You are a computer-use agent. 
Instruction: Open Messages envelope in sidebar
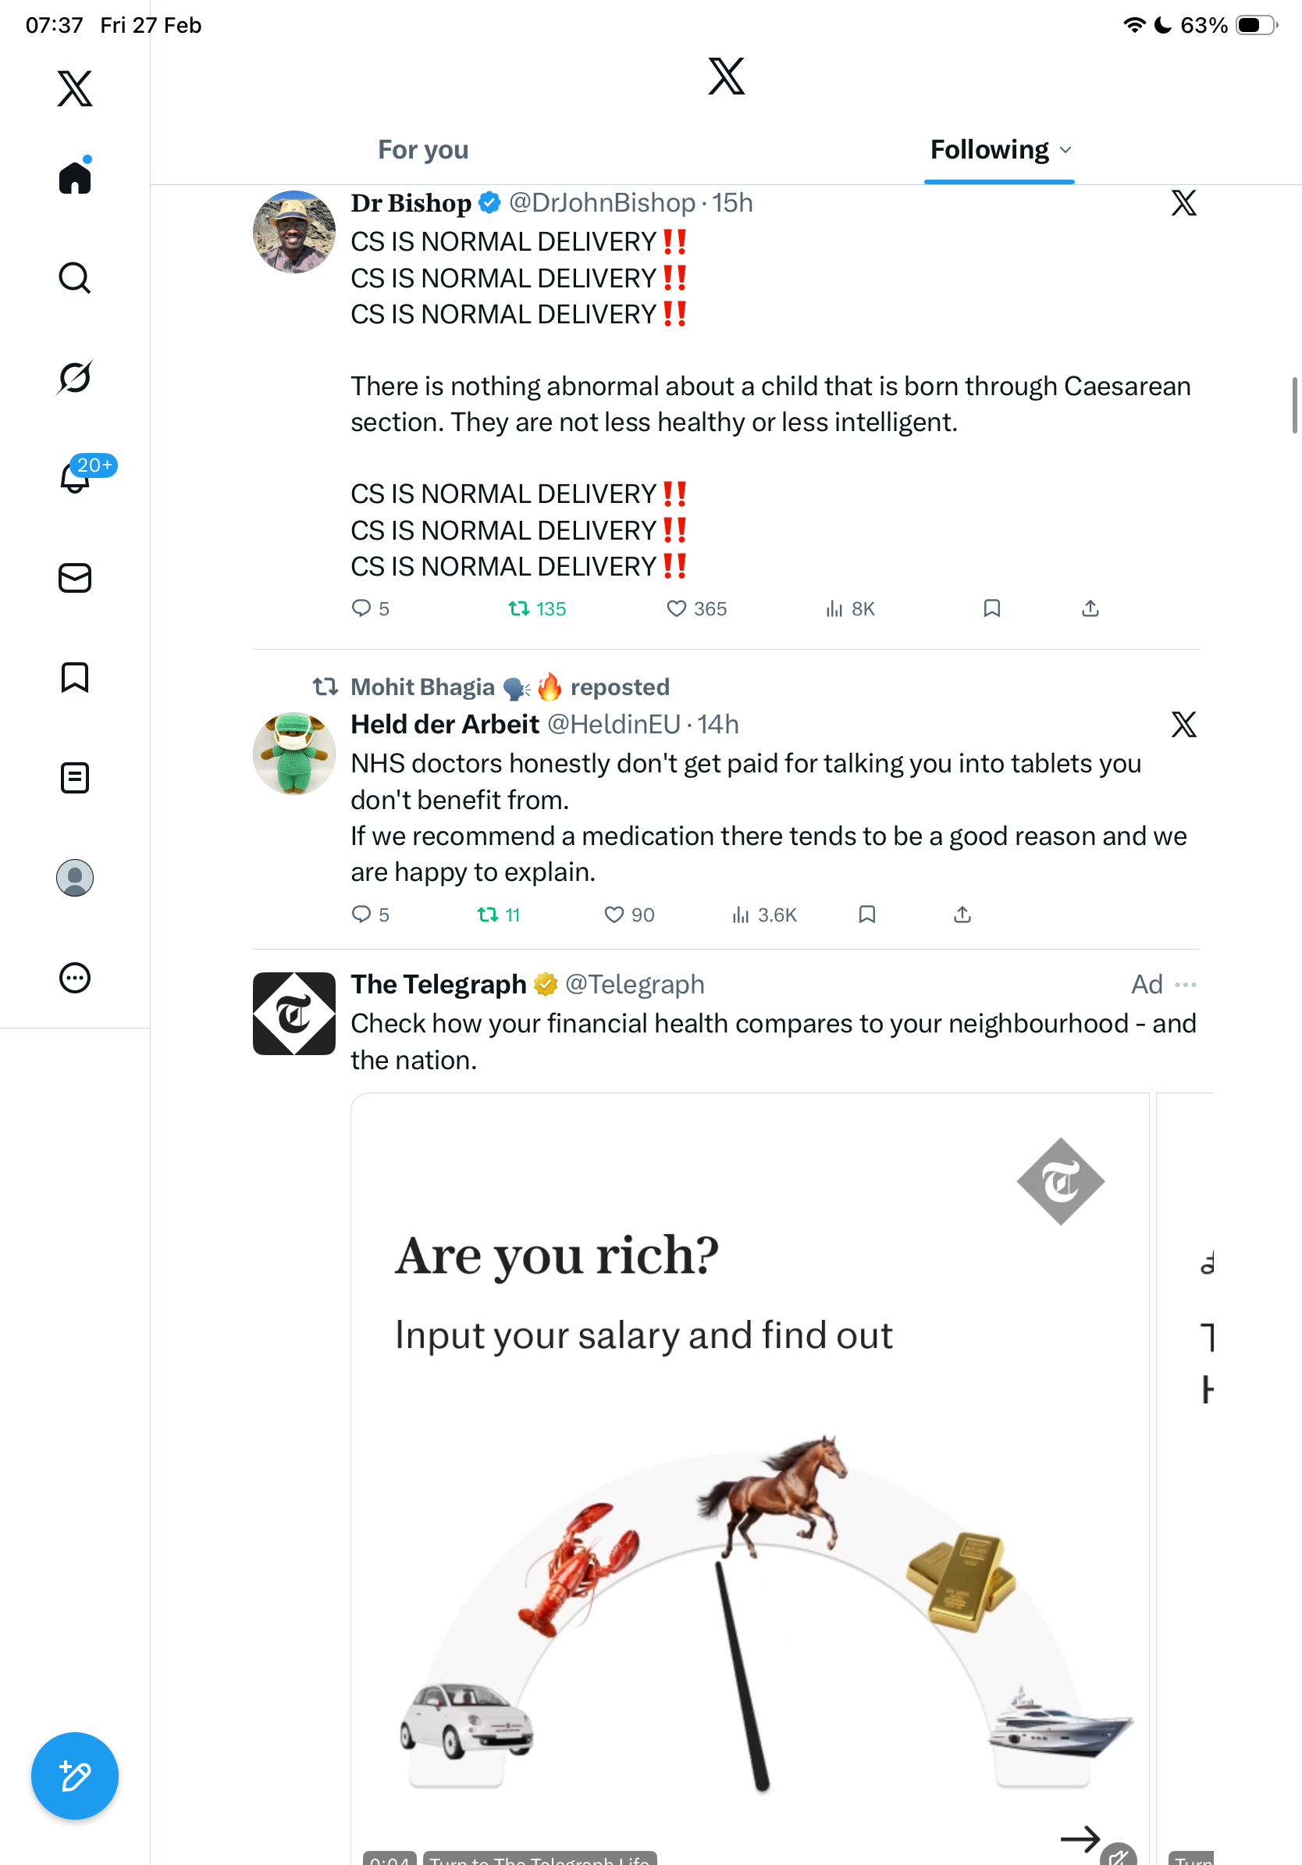[75, 579]
